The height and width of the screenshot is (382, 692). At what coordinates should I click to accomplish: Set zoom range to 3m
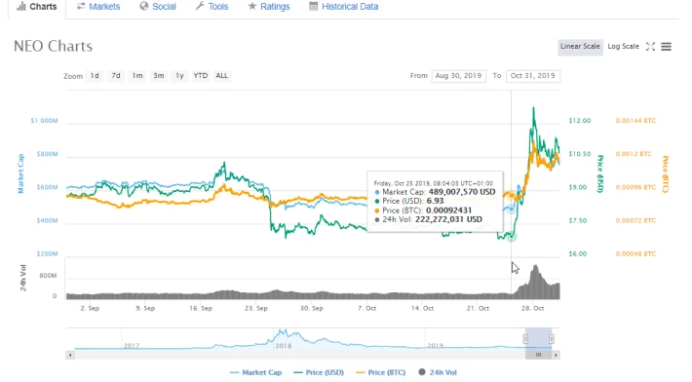(159, 76)
